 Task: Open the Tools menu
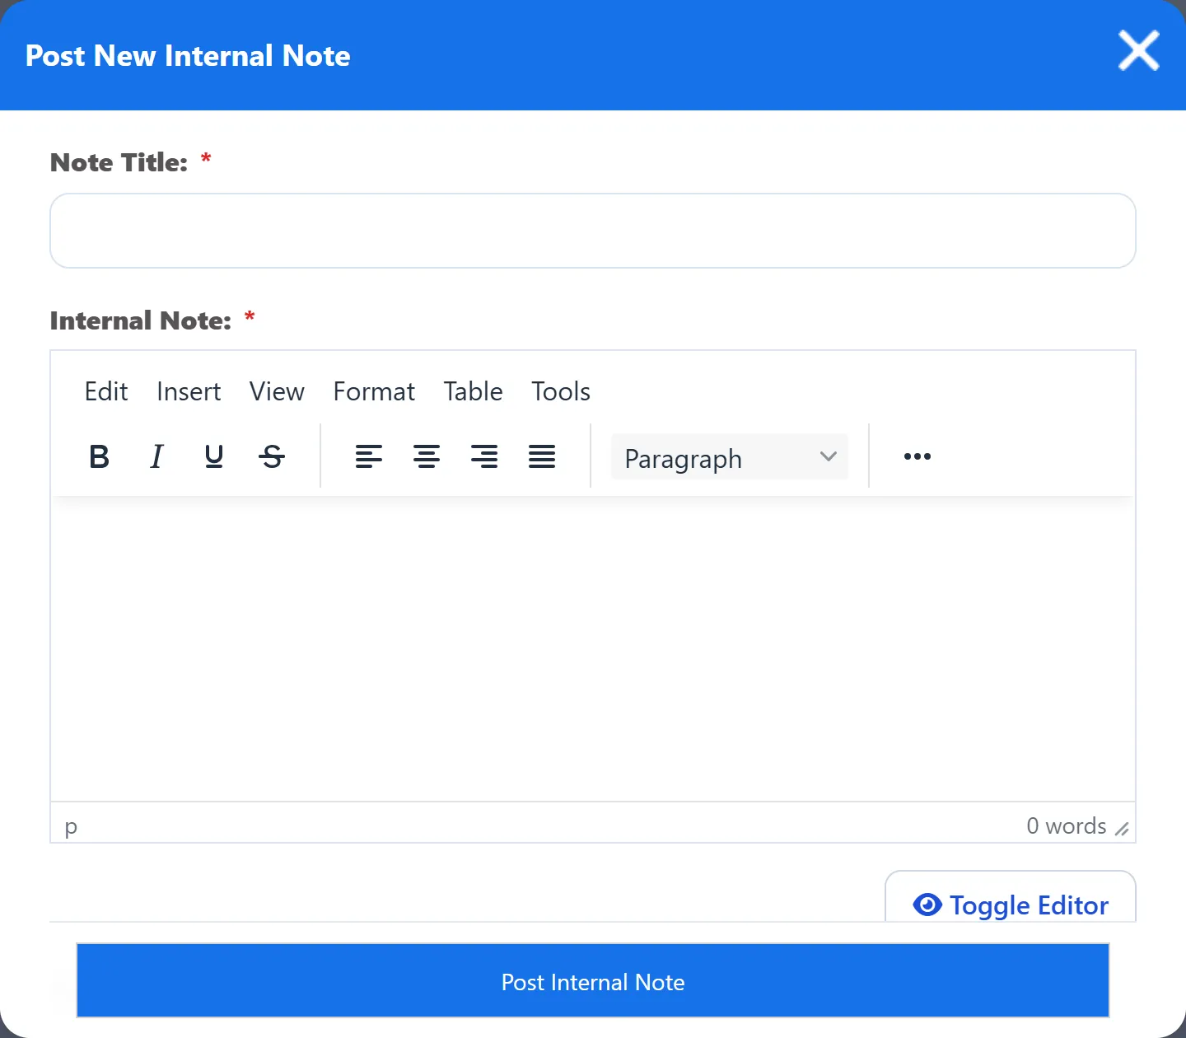tap(561, 391)
